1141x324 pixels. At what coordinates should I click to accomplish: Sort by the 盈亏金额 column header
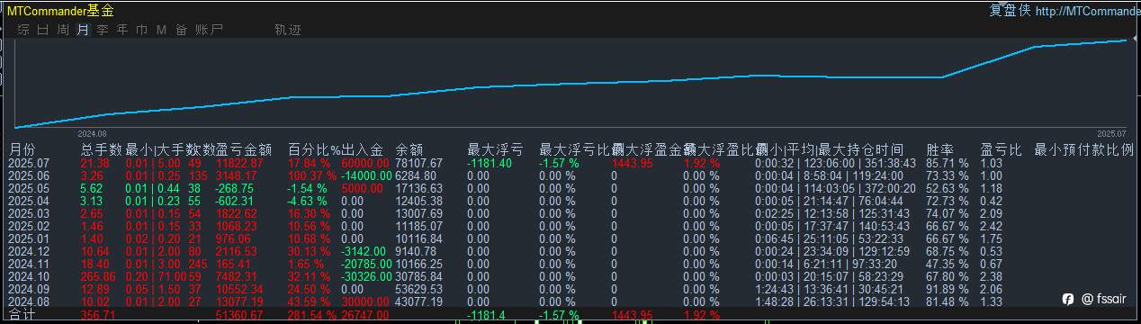coord(245,149)
